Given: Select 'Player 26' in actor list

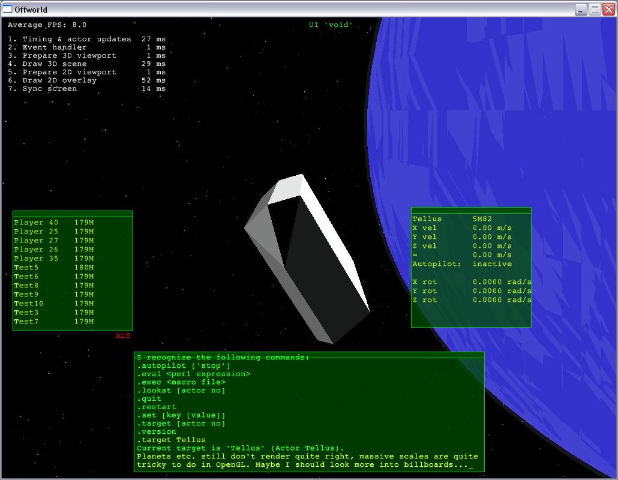Looking at the screenshot, I should tap(54, 250).
